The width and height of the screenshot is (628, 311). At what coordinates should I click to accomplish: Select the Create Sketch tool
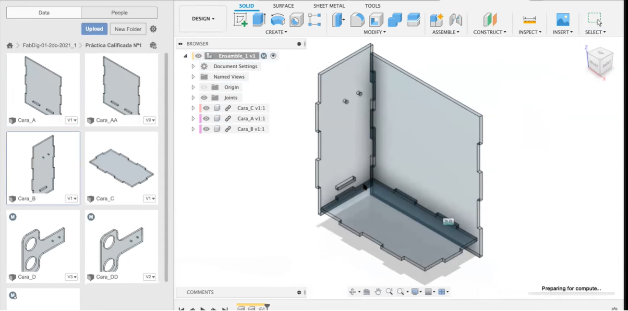tap(241, 20)
